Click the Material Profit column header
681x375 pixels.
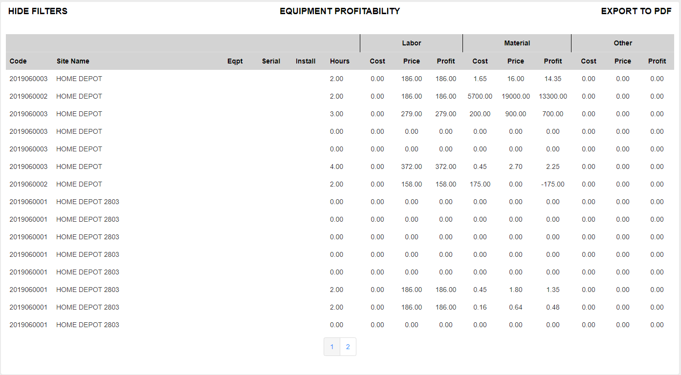(x=553, y=61)
